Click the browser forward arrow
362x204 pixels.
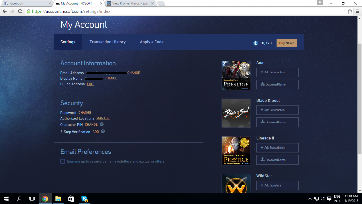pyautogui.click(x=12, y=11)
